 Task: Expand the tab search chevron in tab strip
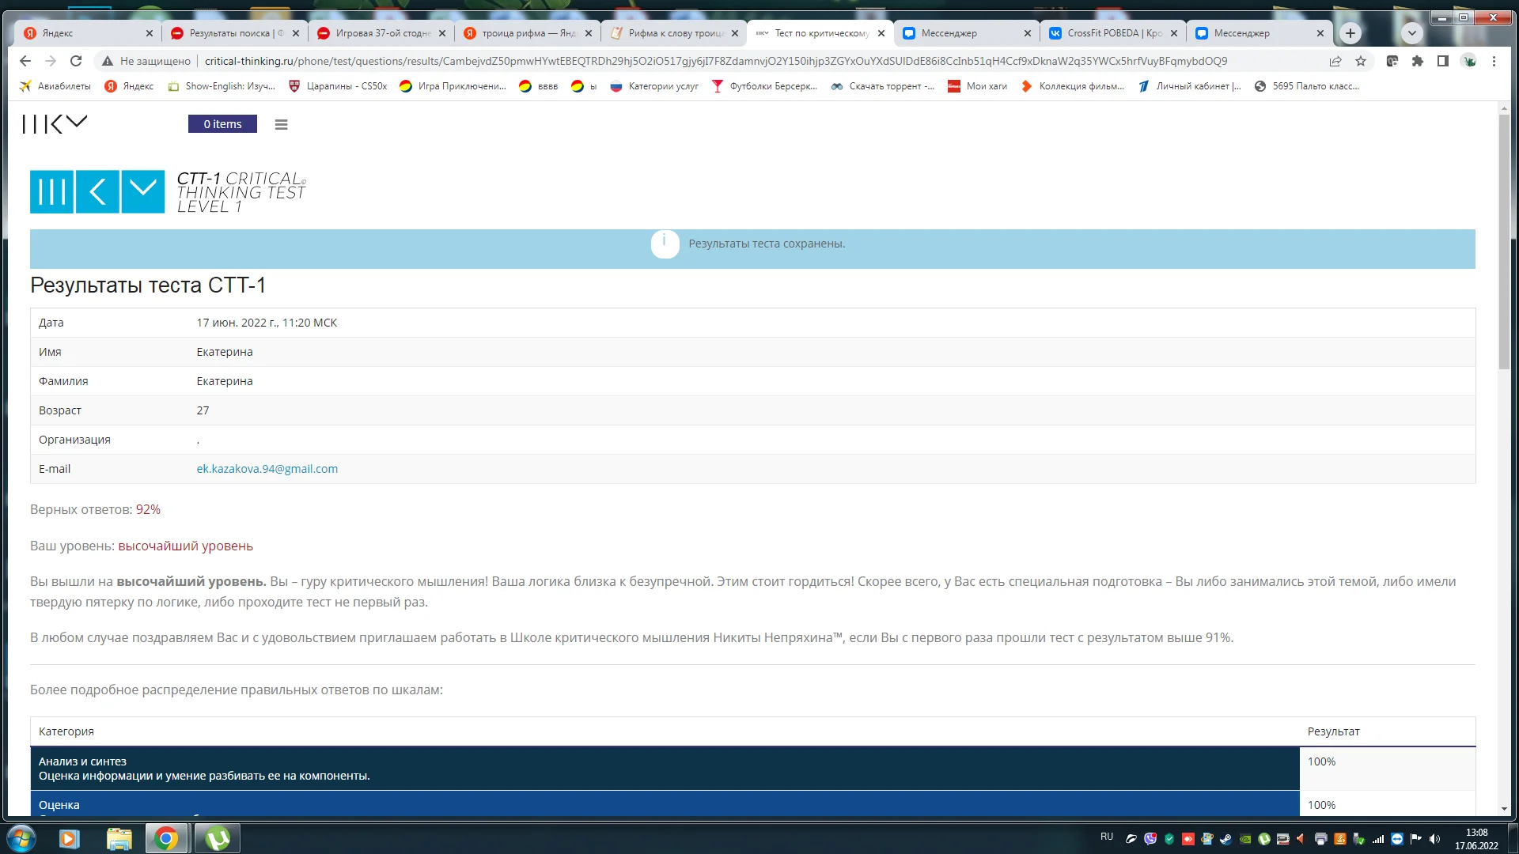coord(1411,32)
